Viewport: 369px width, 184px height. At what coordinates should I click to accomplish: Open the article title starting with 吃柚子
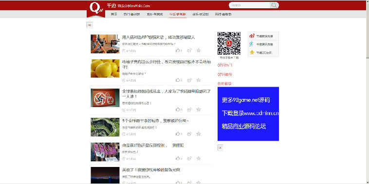click(x=166, y=64)
